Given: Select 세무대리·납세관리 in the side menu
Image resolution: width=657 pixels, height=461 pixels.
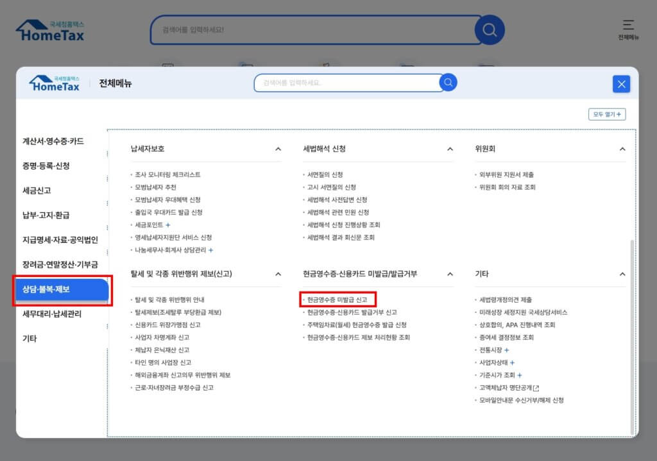Looking at the screenshot, I should click(x=52, y=314).
